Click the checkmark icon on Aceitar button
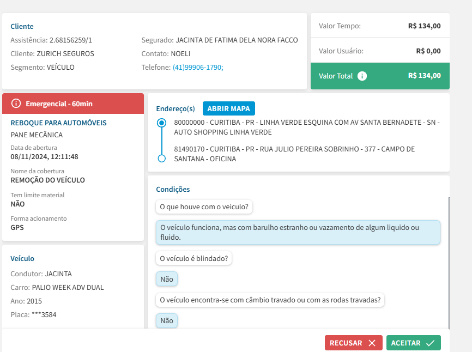Screen dimensions: 472x352 (x=430, y=343)
